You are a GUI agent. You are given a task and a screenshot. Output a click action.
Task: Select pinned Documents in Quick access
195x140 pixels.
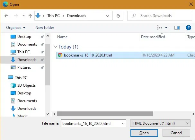tap(24, 44)
